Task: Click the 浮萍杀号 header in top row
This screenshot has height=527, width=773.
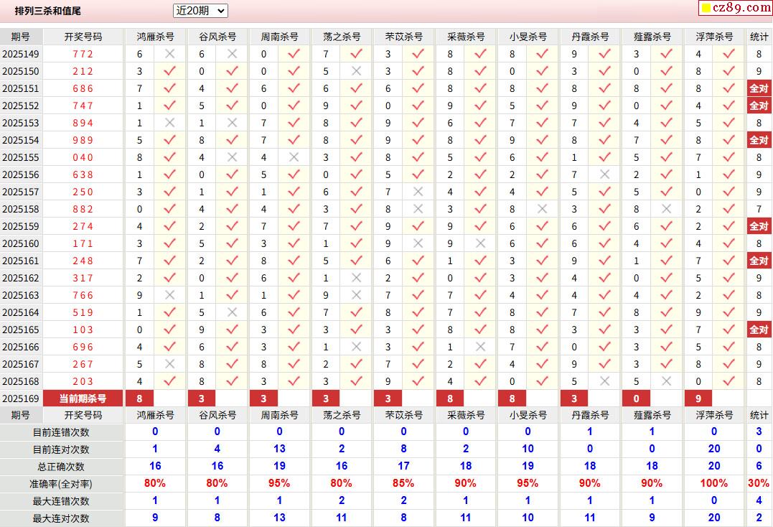Action: click(x=714, y=37)
